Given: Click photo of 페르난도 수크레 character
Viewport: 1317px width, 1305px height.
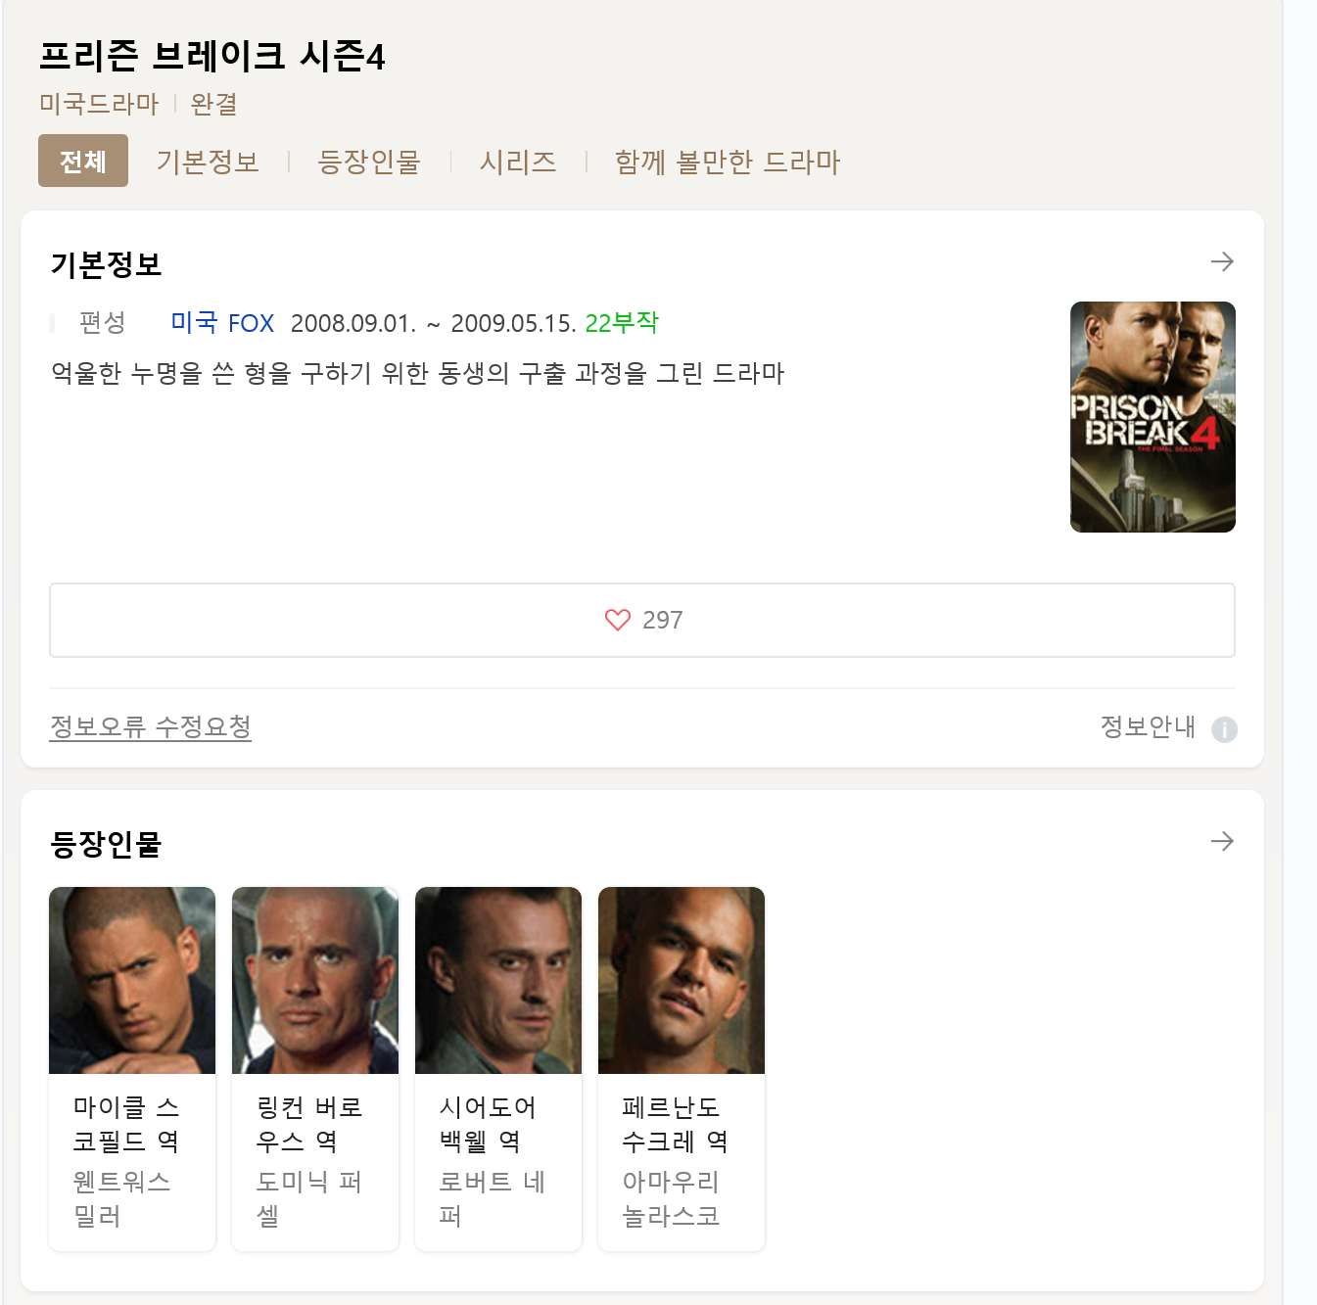Looking at the screenshot, I should click(x=682, y=980).
